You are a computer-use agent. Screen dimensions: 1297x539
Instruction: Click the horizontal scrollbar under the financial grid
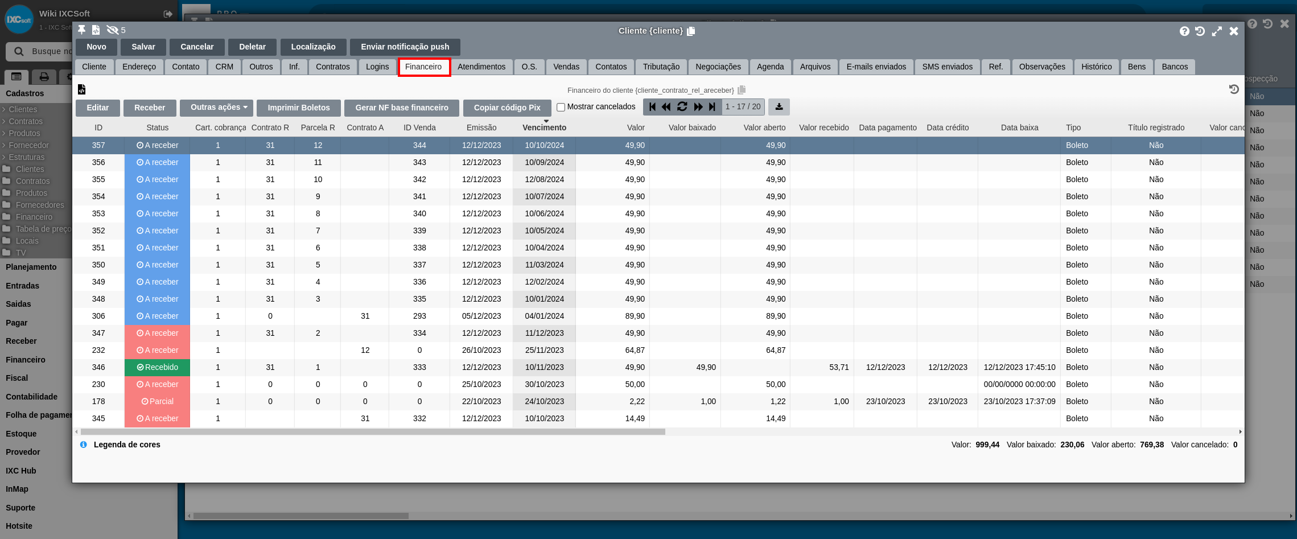[x=373, y=432]
